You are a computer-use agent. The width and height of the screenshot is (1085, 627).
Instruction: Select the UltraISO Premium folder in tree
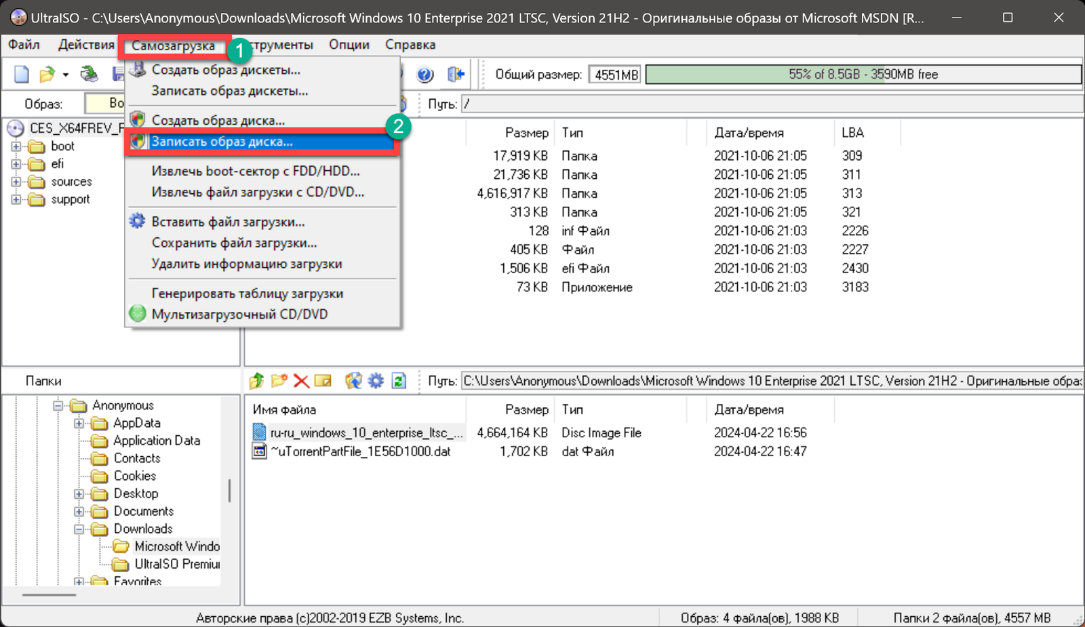click(x=177, y=565)
